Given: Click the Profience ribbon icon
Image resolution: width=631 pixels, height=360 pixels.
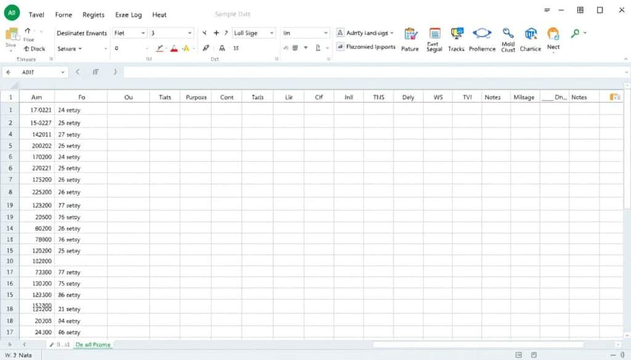Looking at the screenshot, I should pyautogui.click(x=481, y=34).
